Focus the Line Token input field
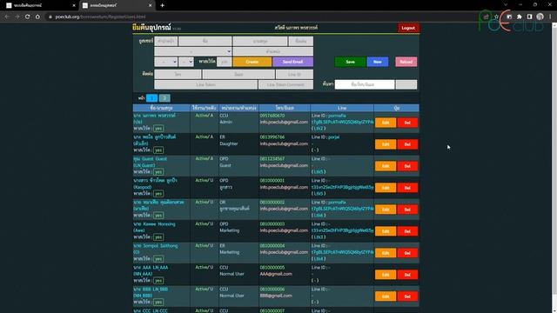 [x=206, y=84]
